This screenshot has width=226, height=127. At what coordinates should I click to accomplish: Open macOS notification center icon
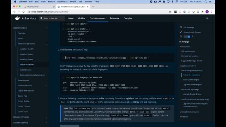pos(210,1)
